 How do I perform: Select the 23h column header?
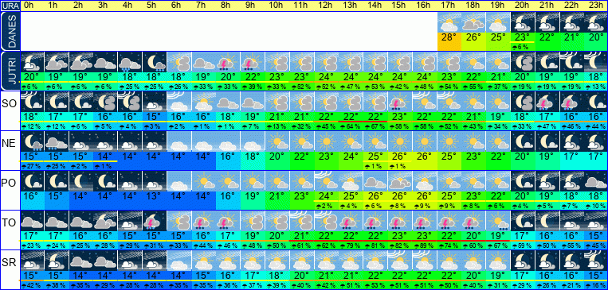pos(596,6)
